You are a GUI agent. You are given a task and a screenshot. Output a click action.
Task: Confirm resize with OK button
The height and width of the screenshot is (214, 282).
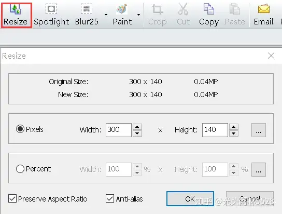tap(190, 199)
